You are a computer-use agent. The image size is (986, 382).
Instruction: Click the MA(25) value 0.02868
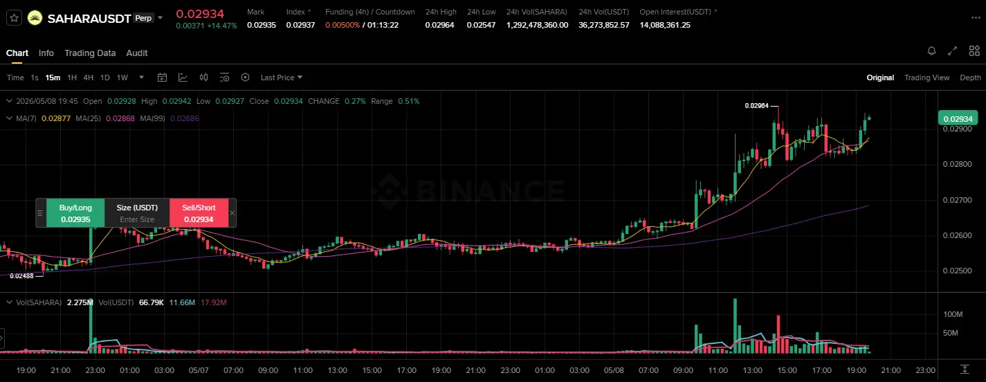click(120, 118)
